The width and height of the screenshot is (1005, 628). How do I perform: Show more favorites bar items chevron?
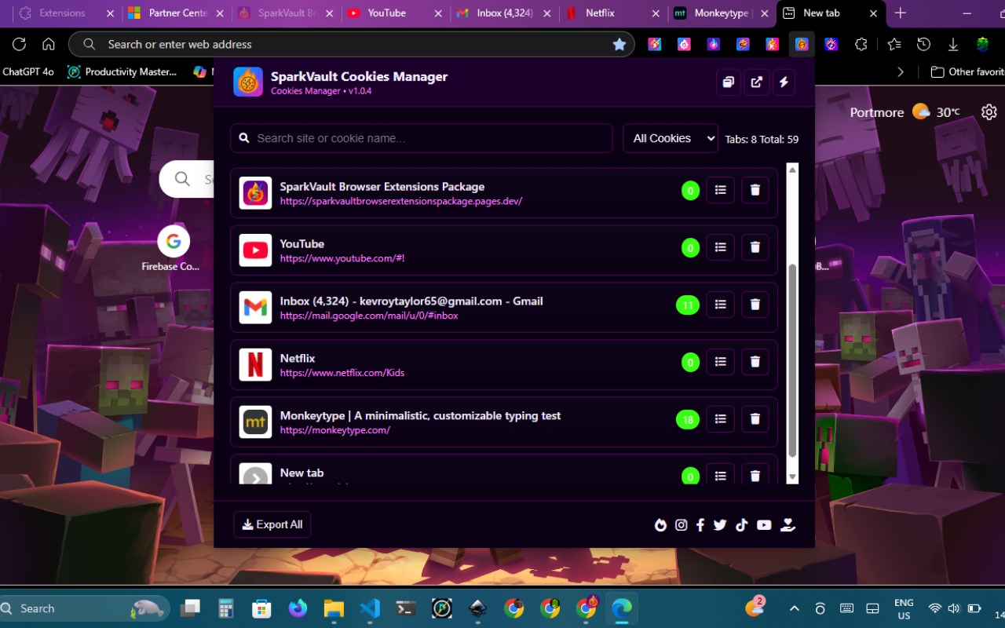(x=901, y=71)
